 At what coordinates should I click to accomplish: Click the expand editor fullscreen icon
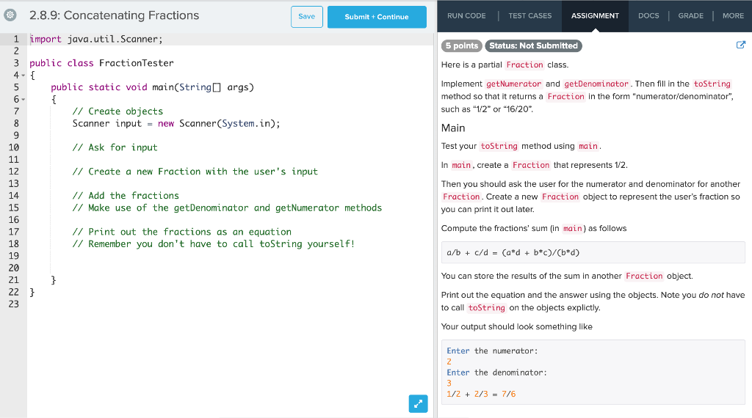coord(418,403)
